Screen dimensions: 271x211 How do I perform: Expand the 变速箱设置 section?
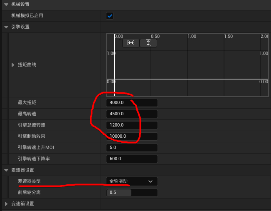[6, 204]
